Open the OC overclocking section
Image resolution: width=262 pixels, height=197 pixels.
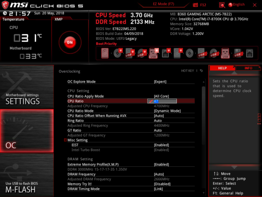(27, 131)
